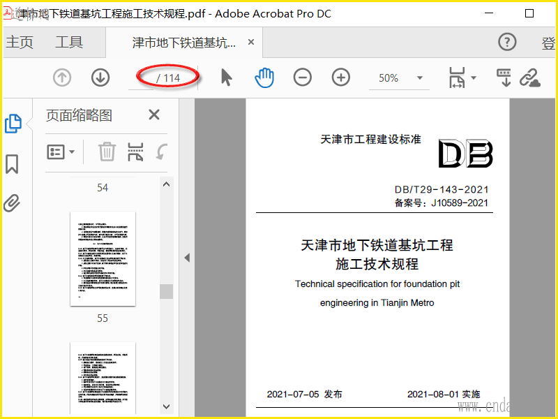Click the fit page width icon
This screenshot has height=419, width=558.
pyautogui.click(x=457, y=78)
